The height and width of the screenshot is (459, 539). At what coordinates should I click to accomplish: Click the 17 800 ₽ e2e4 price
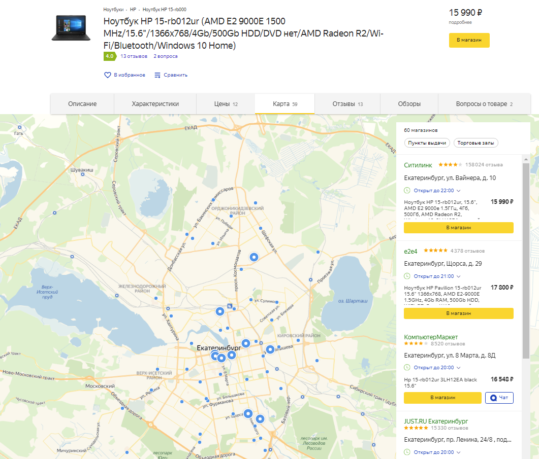pyautogui.click(x=502, y=288)
